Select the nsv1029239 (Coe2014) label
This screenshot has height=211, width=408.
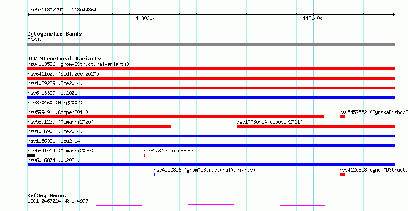[55, 83]
